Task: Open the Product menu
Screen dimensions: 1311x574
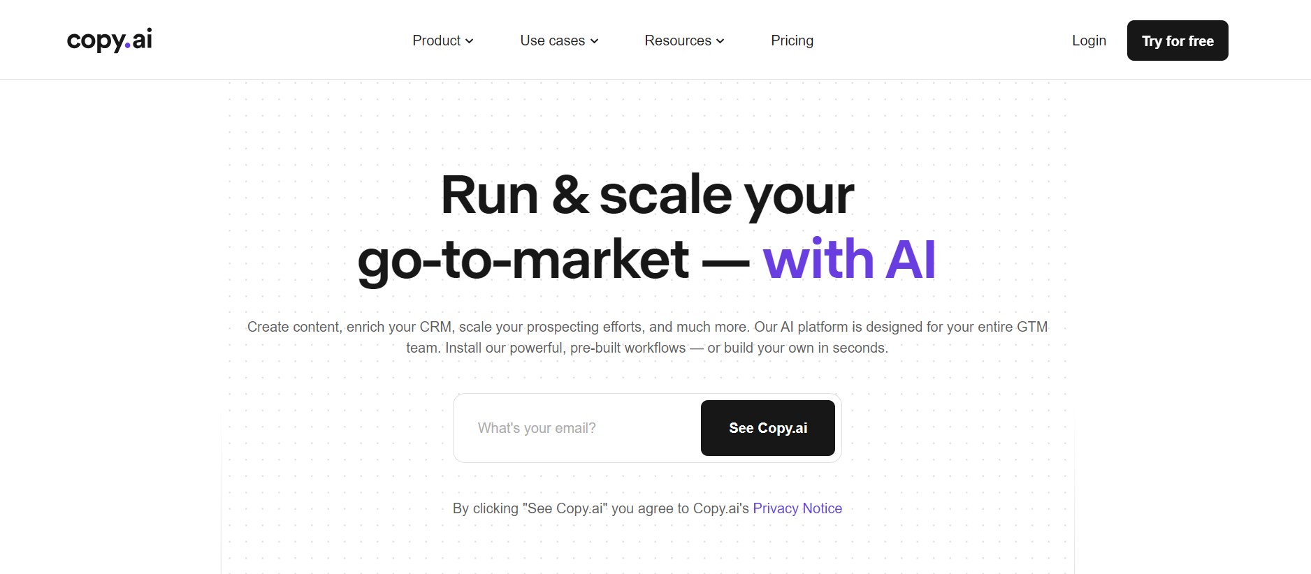Action: coord(437,41)
